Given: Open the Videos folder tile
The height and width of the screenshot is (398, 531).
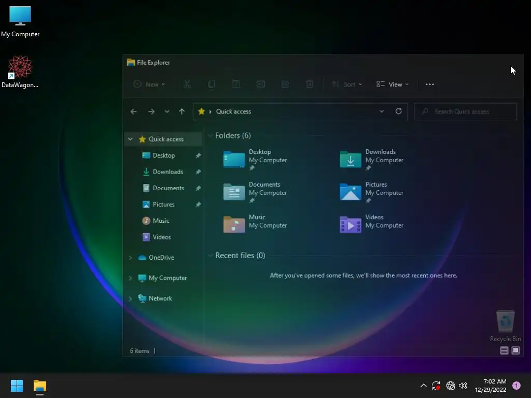Looking at the screenshot, I should coord(371,225).
